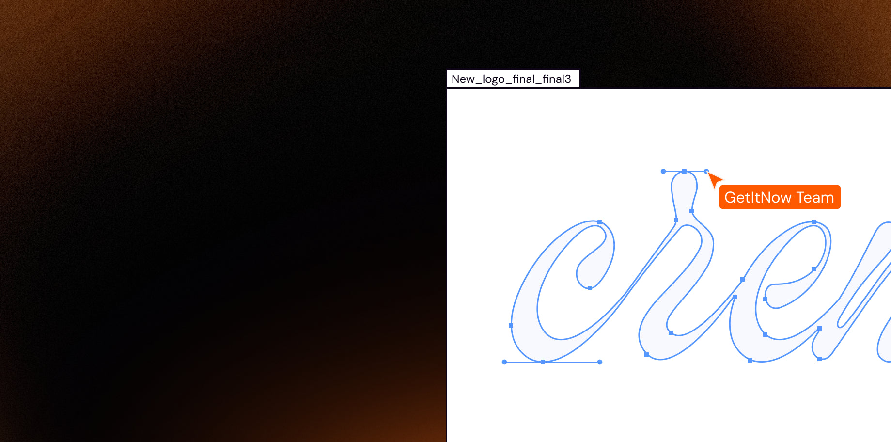Select the anchor point at bottom of letter e
891x442 pixels.
(x=750, y=361)
